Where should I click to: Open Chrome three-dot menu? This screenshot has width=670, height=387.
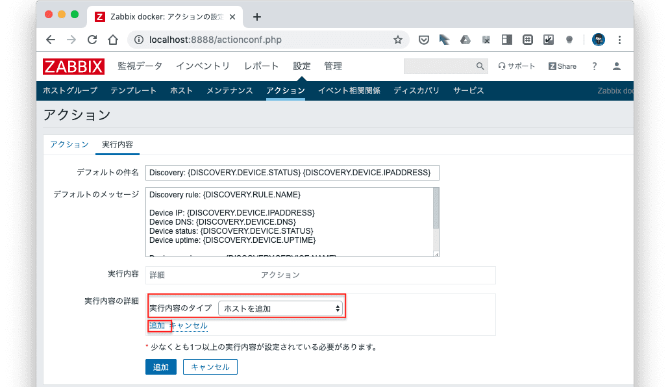[619, 40]
